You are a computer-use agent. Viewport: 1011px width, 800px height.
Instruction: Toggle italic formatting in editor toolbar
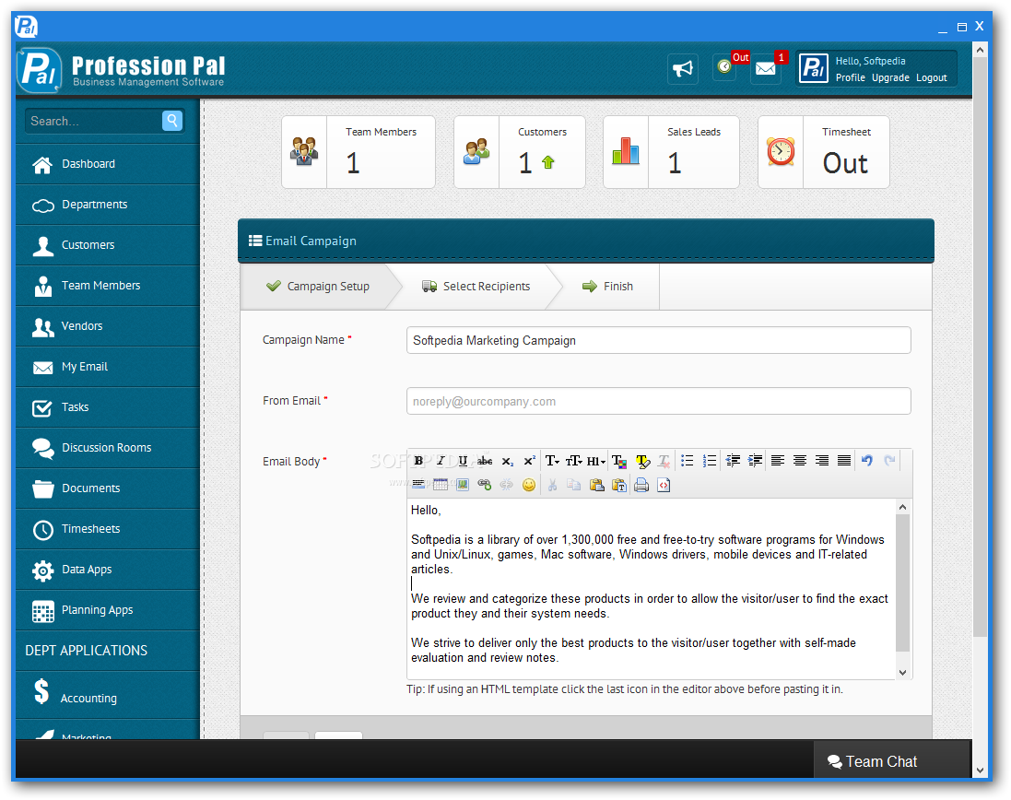[x=441, y=461]
